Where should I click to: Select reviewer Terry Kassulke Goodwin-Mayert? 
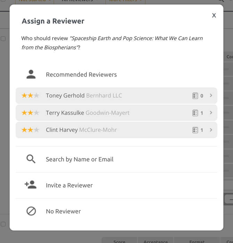coord(88,113)
